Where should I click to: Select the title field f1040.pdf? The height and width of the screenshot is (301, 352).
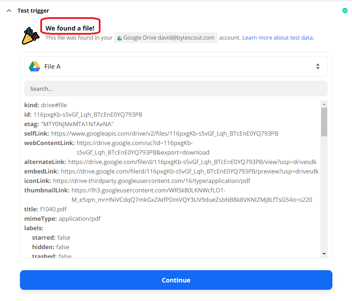coord(53,209)
